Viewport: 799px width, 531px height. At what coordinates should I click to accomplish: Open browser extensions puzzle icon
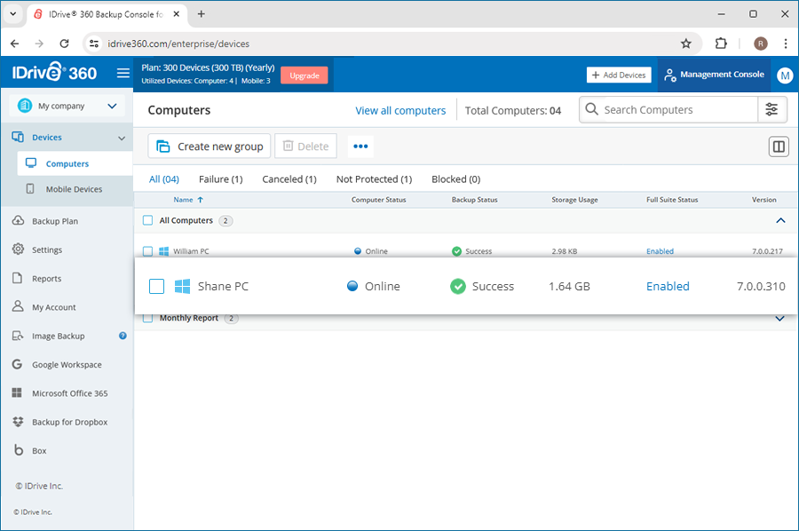click(x=721, y=44)
